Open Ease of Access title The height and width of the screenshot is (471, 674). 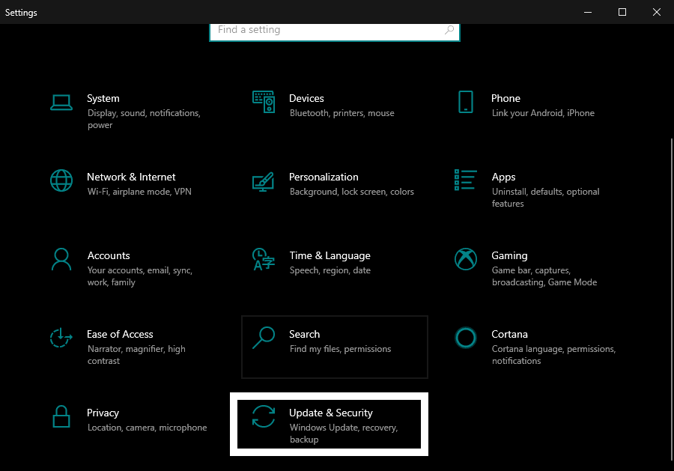coord(120,334)
